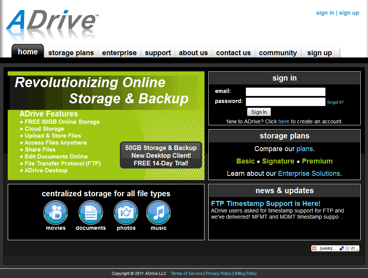Visit the community tab
This screenshot has width=368, height=278.
[278, 53]
